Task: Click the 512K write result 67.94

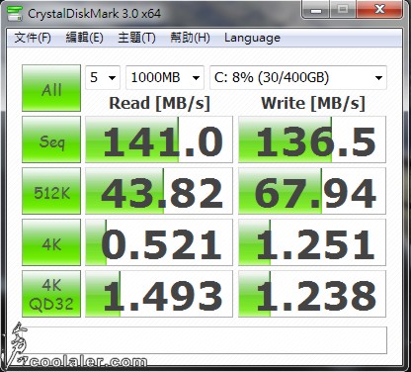Action: (x=312, y=191)
